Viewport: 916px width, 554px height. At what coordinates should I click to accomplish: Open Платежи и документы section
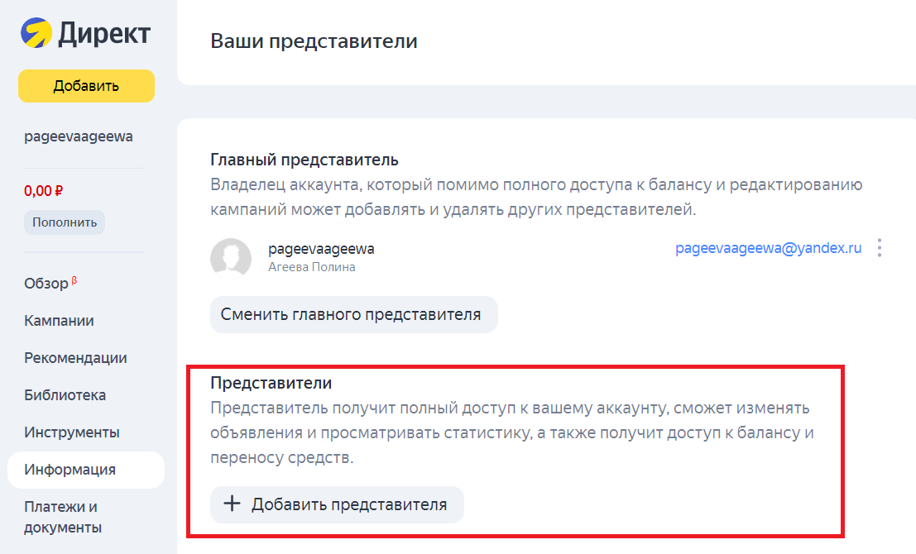point(62,517)
